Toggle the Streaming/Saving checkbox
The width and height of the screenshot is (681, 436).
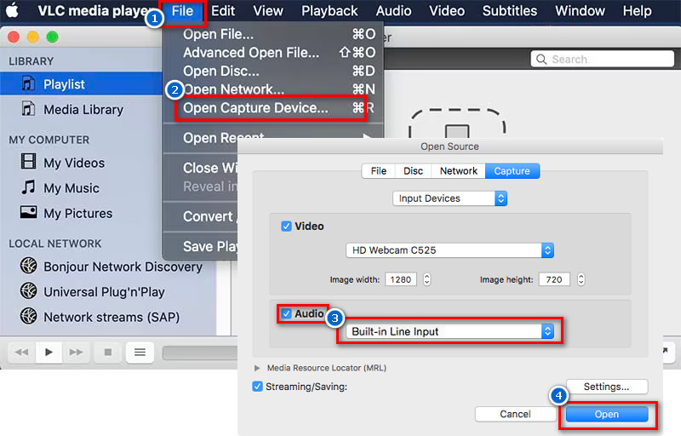(257, 386)
